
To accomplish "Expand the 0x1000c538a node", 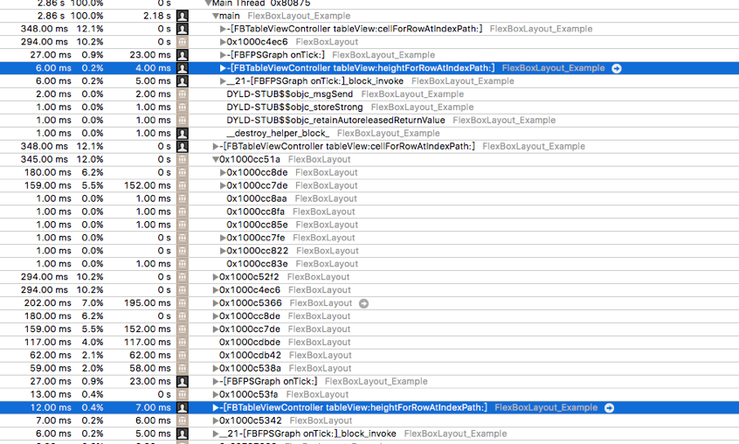I will pyautogui.click(x=216, y=369).
